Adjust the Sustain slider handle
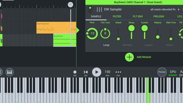This screenshot has height=103, width=183. [x=145, y=28]
